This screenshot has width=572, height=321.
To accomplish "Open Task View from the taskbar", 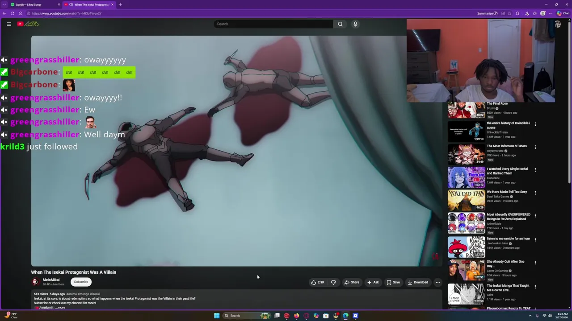I will point(277,316).
